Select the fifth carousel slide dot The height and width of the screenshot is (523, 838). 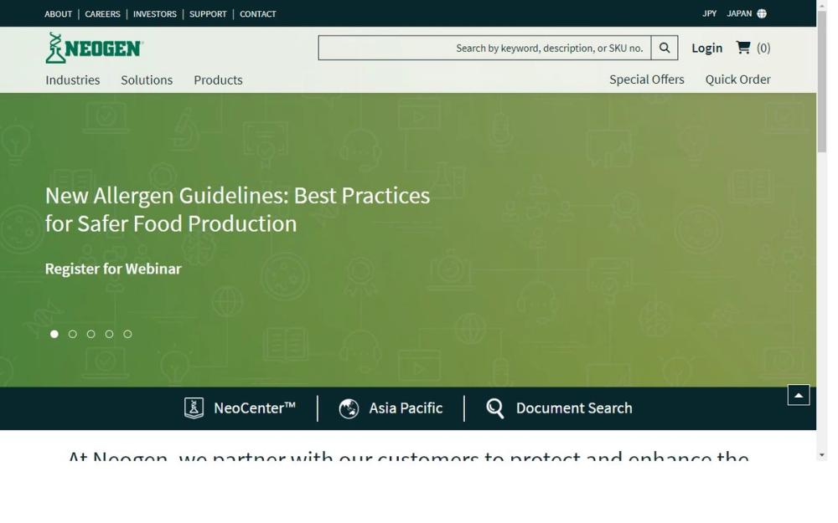[127, 334]
